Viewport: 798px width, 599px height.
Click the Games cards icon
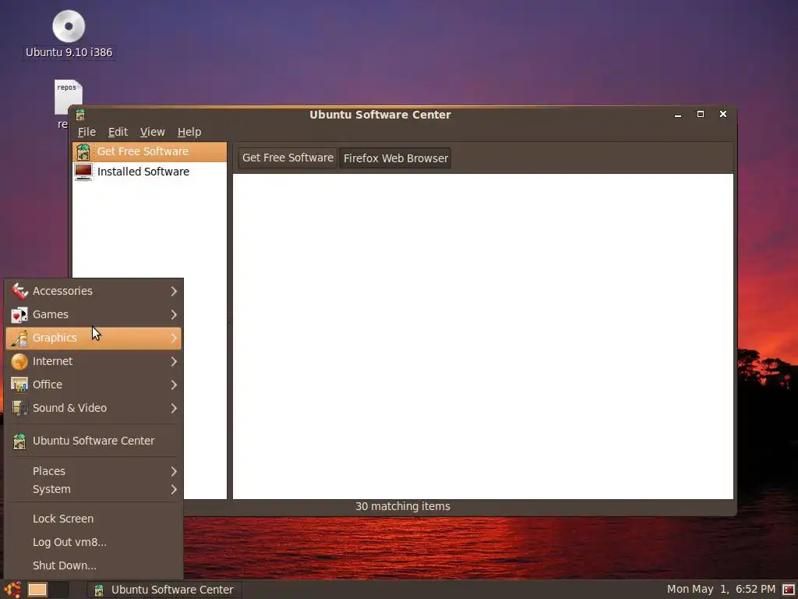click(19, 315)
